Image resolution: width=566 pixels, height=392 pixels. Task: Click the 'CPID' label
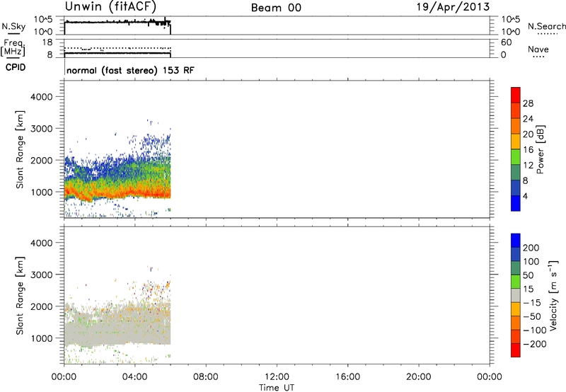point(16,67)
